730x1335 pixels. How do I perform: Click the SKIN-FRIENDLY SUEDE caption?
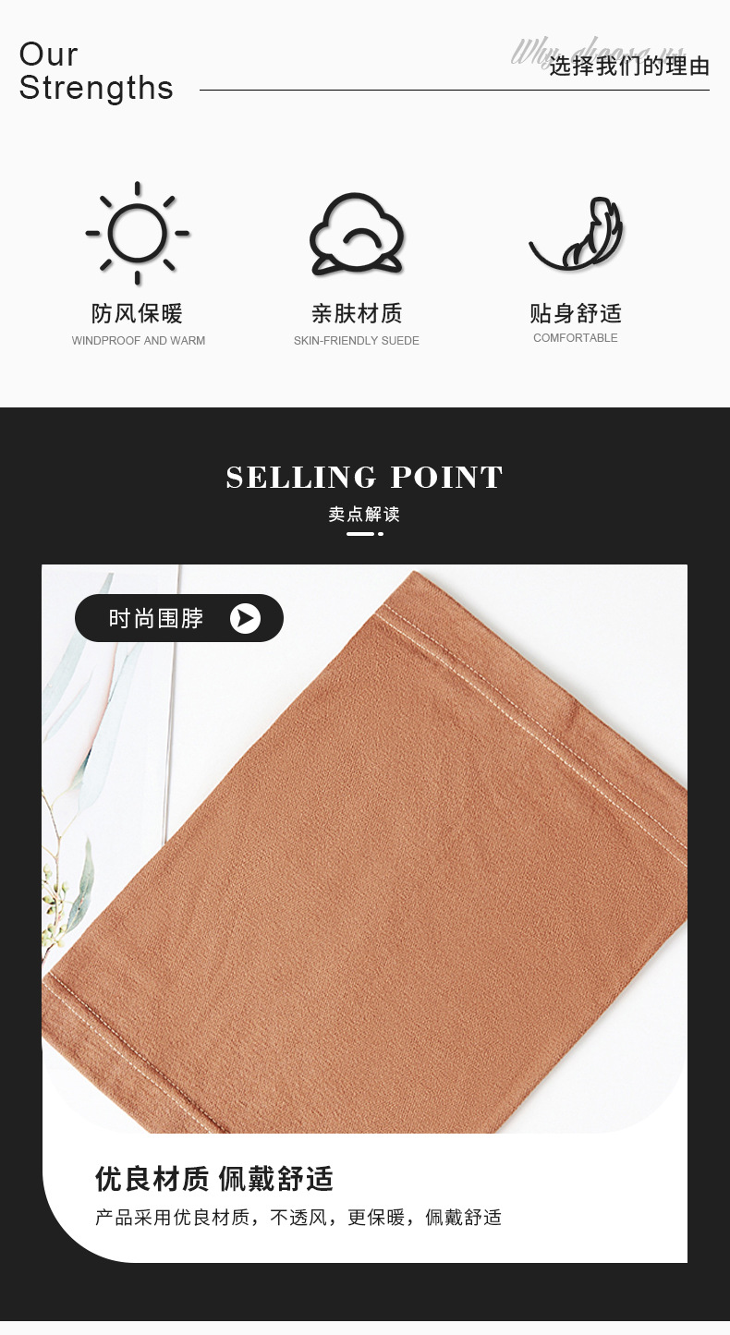point(357,341)
